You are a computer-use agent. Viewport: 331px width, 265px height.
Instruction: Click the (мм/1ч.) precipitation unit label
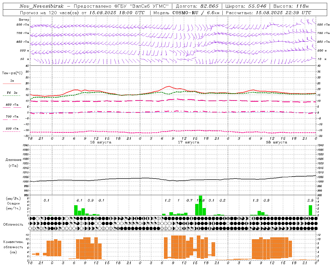coord(13,208)
